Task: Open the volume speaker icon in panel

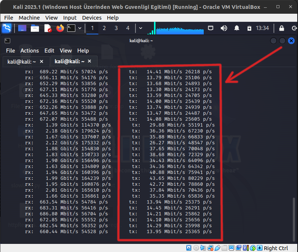Action: 224,28
